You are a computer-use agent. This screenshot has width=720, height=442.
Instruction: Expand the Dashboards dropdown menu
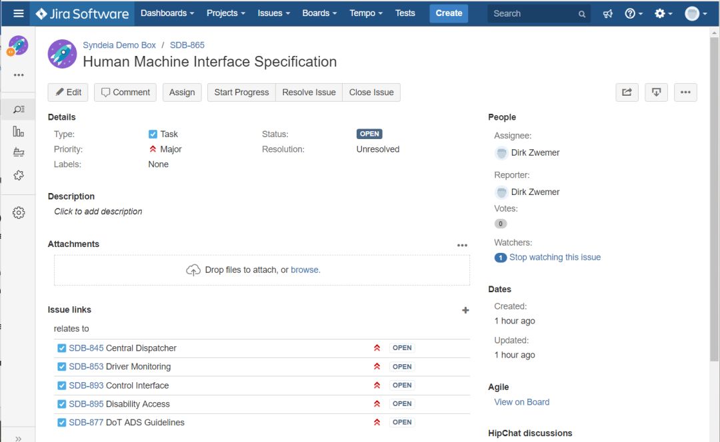click(x=167, y=13)
